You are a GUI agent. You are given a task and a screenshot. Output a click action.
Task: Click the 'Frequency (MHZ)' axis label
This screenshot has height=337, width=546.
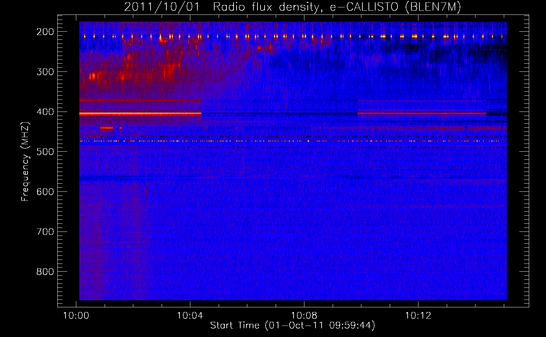tap(25, 161)
